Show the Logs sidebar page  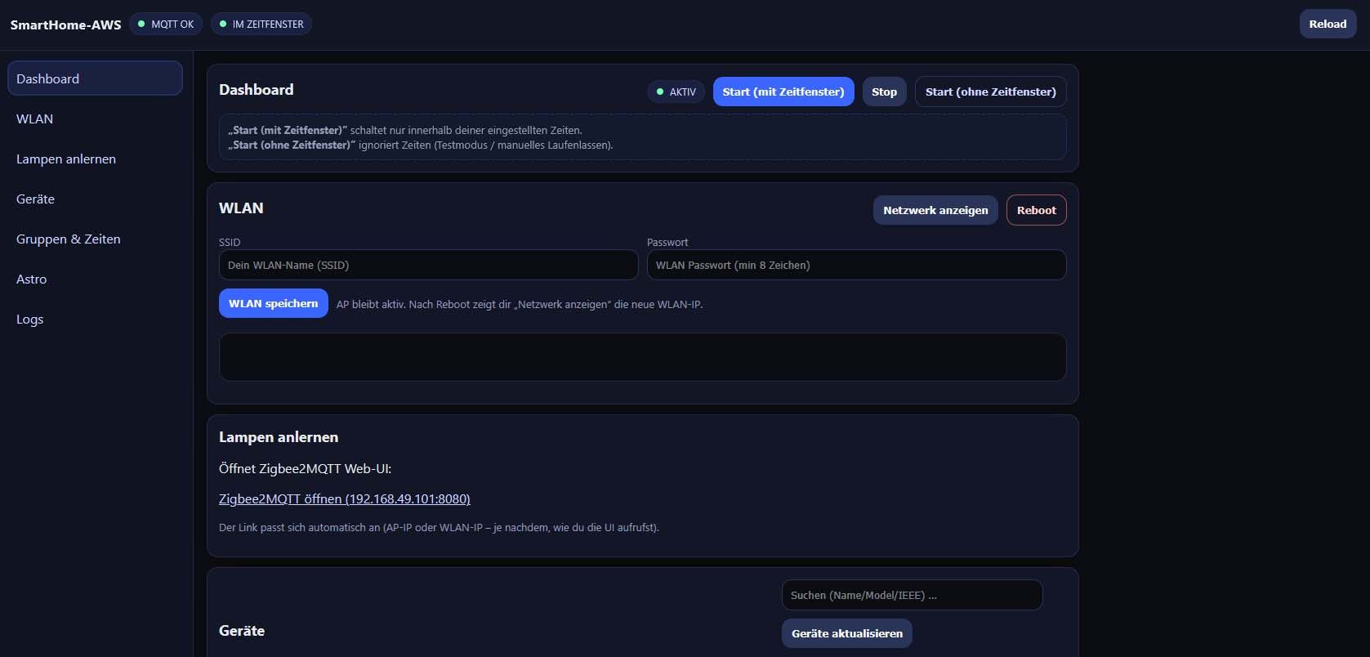pos(95,319)
